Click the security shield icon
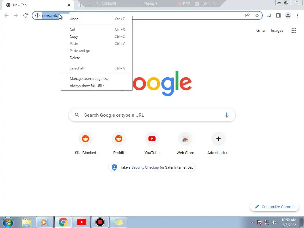The image size is (304, 228). coord(114,167)
